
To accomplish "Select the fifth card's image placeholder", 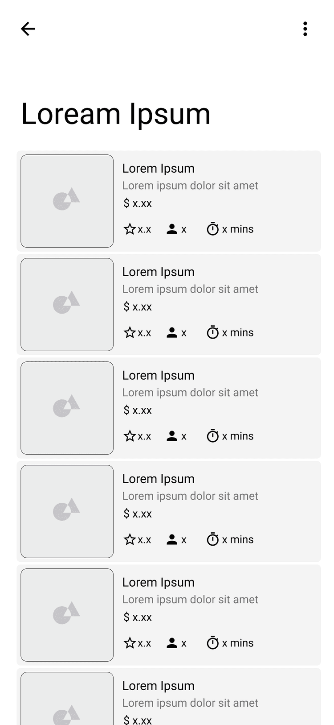I will [x=67, y=615].
